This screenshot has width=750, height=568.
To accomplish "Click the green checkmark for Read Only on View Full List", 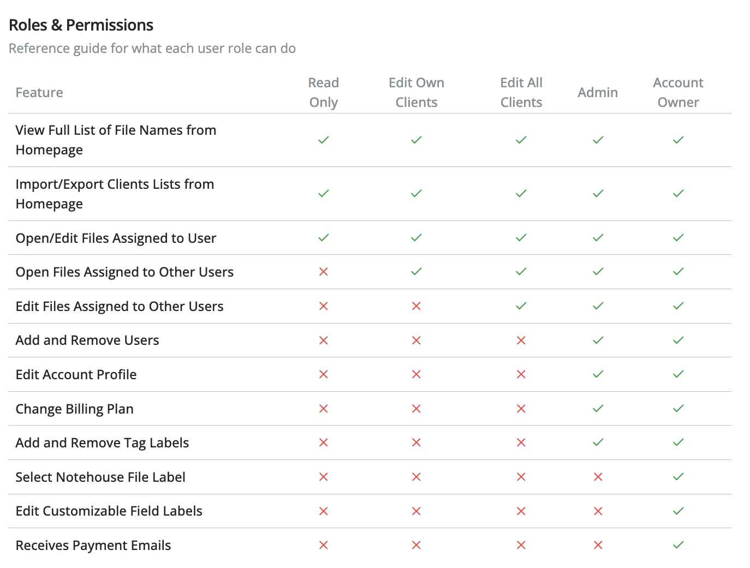I will tap(323, 140).
